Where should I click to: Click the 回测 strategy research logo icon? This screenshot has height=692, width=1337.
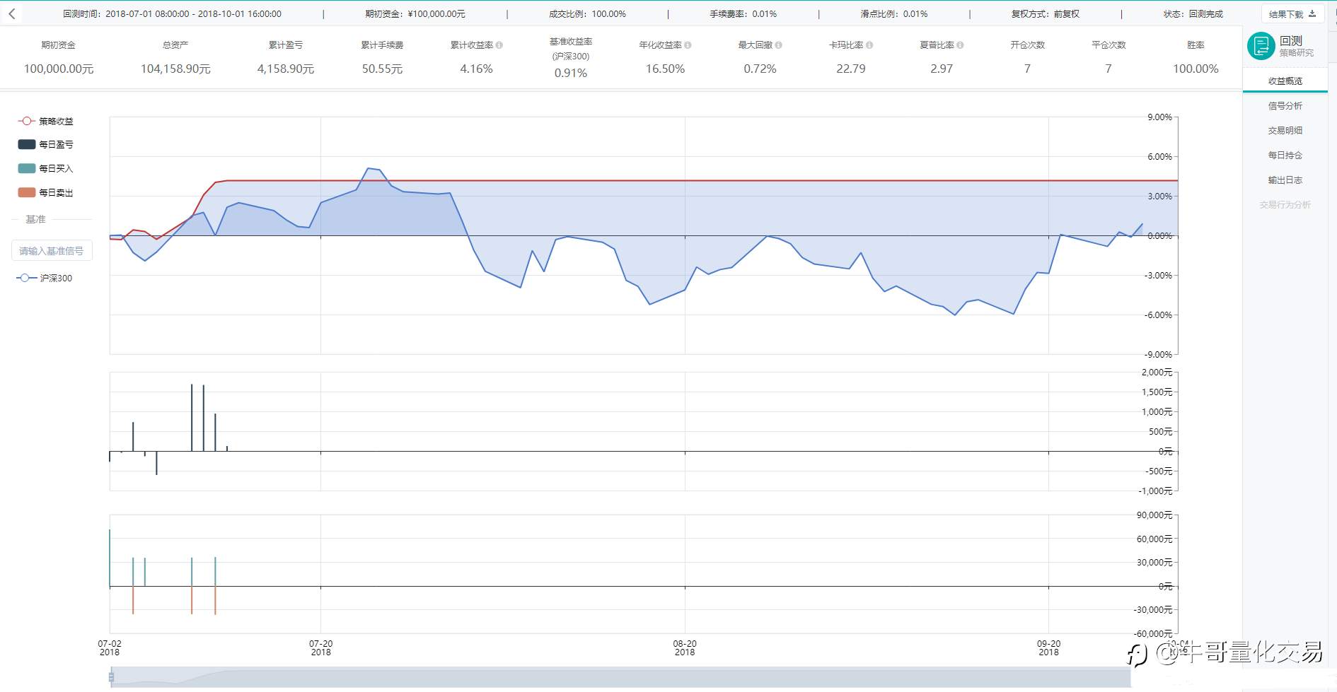[x=1261, y=46]
